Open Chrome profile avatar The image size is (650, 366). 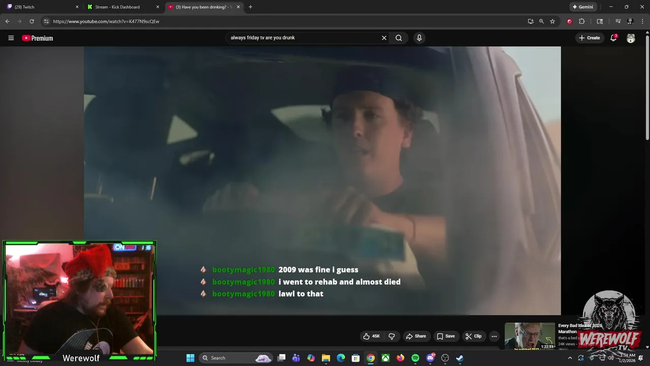click(630, 21)
